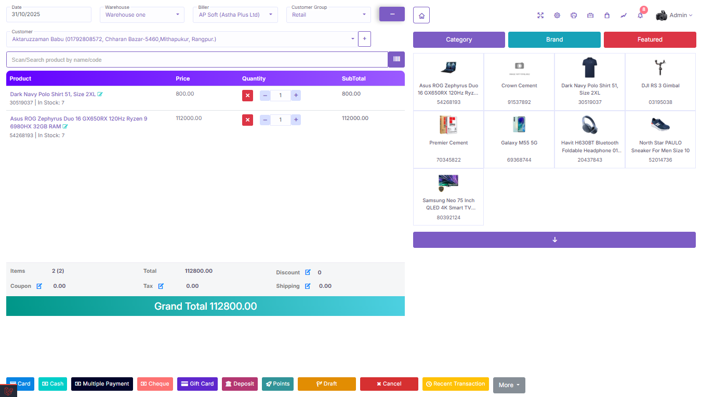Image resolution: width=701 pixels, height=397 pixels.
Task: Open the Admin user menu
Action: click(674, 16)
